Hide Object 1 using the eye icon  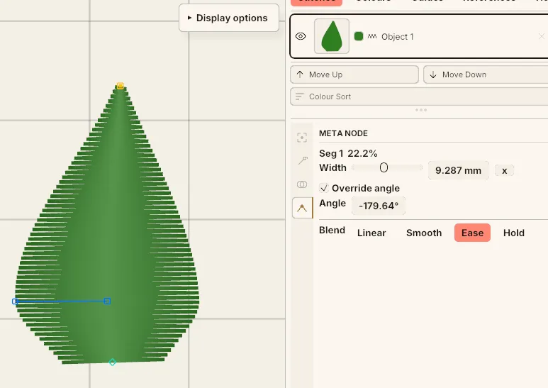[x=301, y=36]
